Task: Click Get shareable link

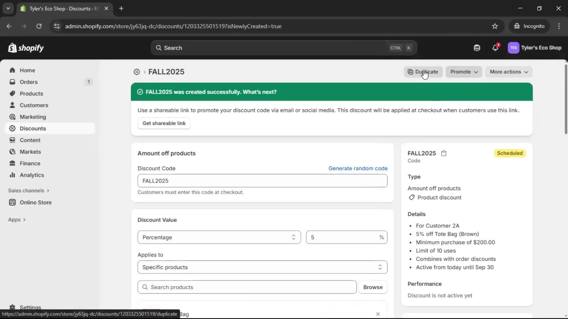Action: click(x=164, y=123)
